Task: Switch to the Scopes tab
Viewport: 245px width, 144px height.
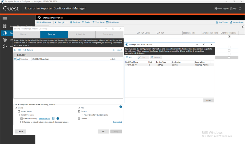Action: click(54, 34)
